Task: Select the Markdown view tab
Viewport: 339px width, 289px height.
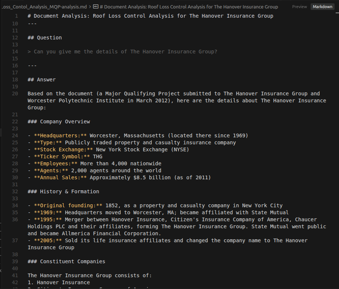Action: point(322,7)
